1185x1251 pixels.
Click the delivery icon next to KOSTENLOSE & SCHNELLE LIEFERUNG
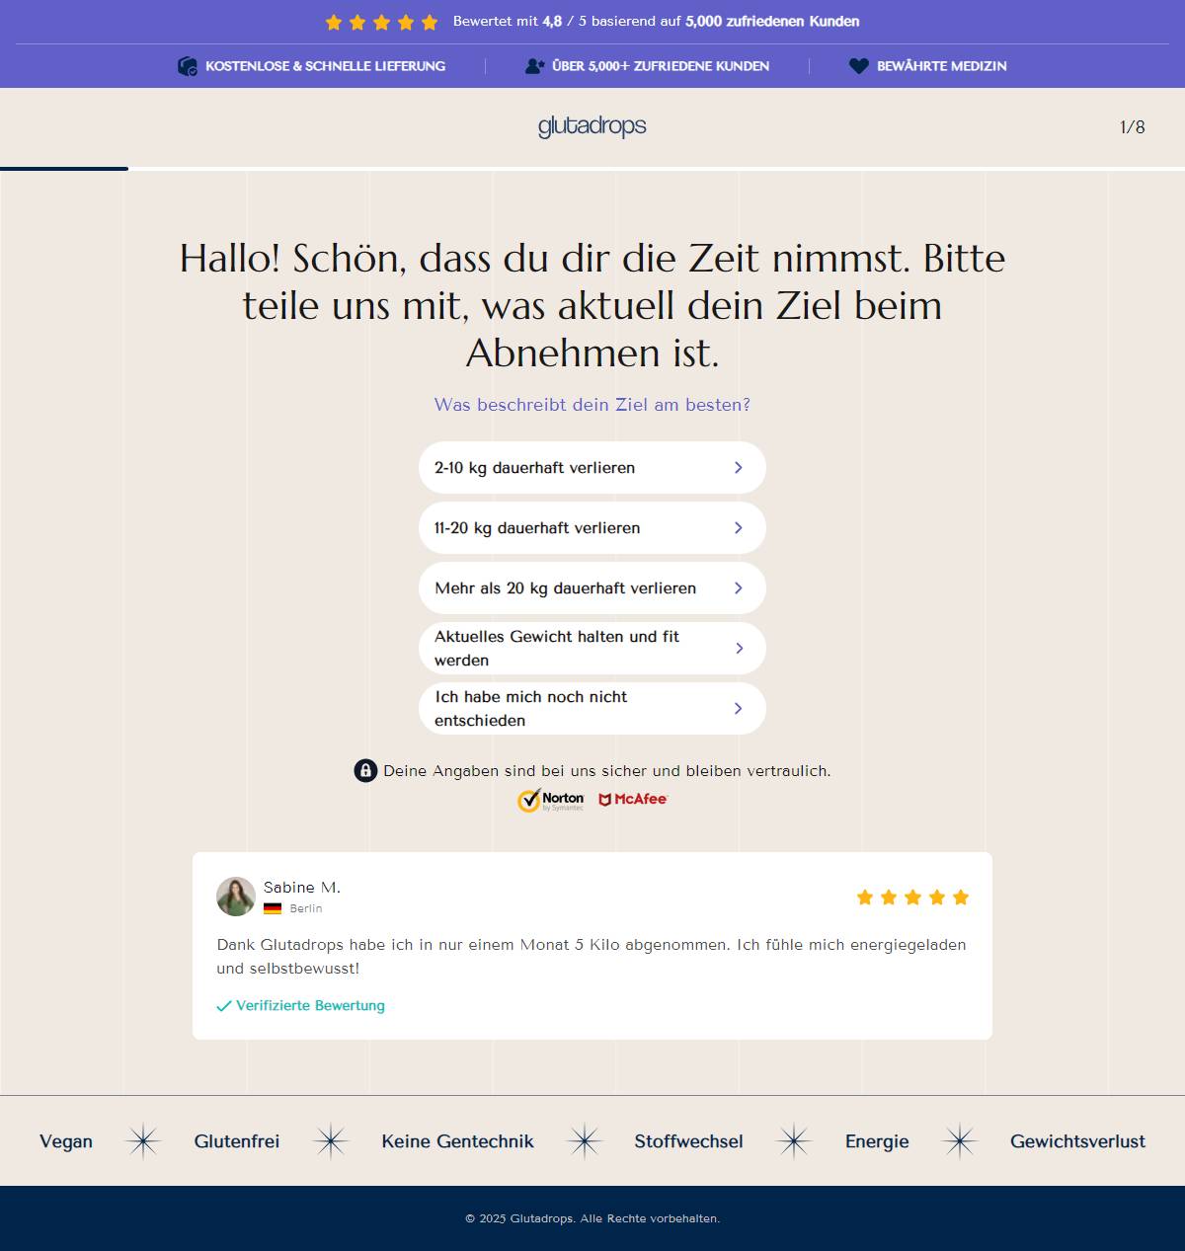(x=187, y=65)
